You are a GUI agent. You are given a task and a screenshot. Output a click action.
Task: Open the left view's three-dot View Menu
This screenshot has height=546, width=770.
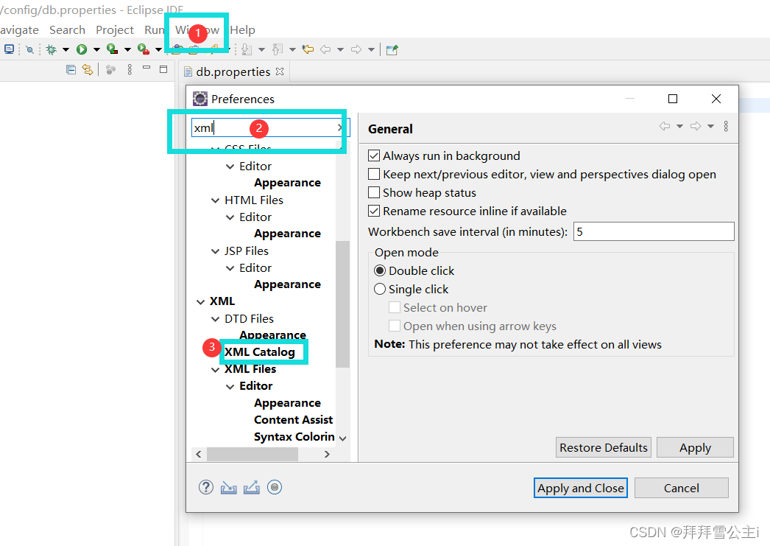pyautogui.click(x=130, y=69)
